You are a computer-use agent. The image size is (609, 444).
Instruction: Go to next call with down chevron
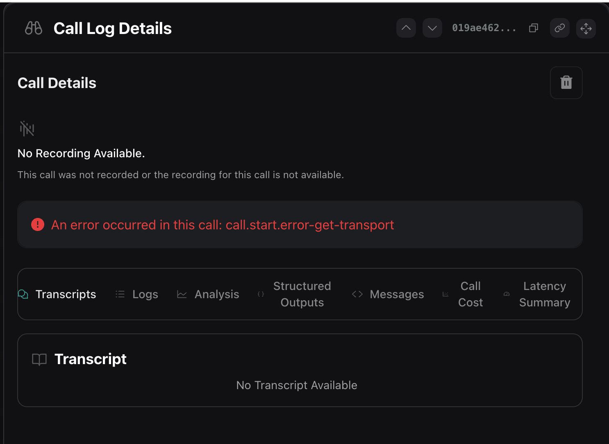(x=432, y=28)
